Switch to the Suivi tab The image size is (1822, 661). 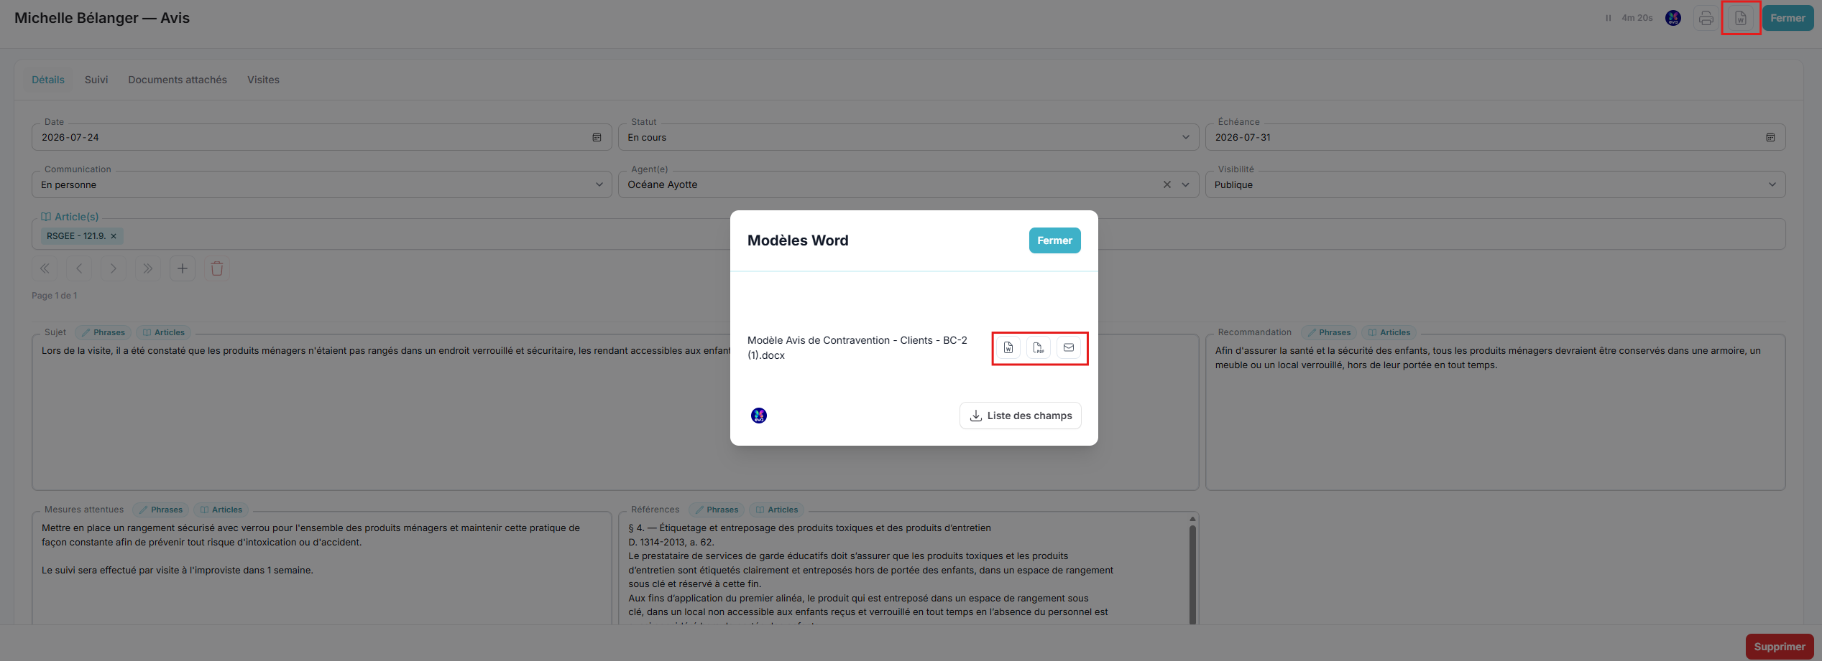[96, 80]
